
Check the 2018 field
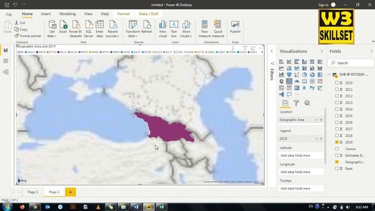click(337, 135)
